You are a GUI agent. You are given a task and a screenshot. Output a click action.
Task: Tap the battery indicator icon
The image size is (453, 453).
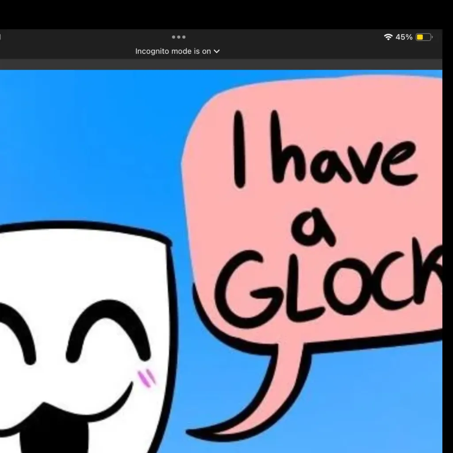pos(424,37)
